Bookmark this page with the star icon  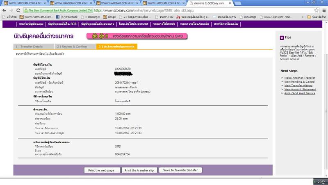pos(316,10)
